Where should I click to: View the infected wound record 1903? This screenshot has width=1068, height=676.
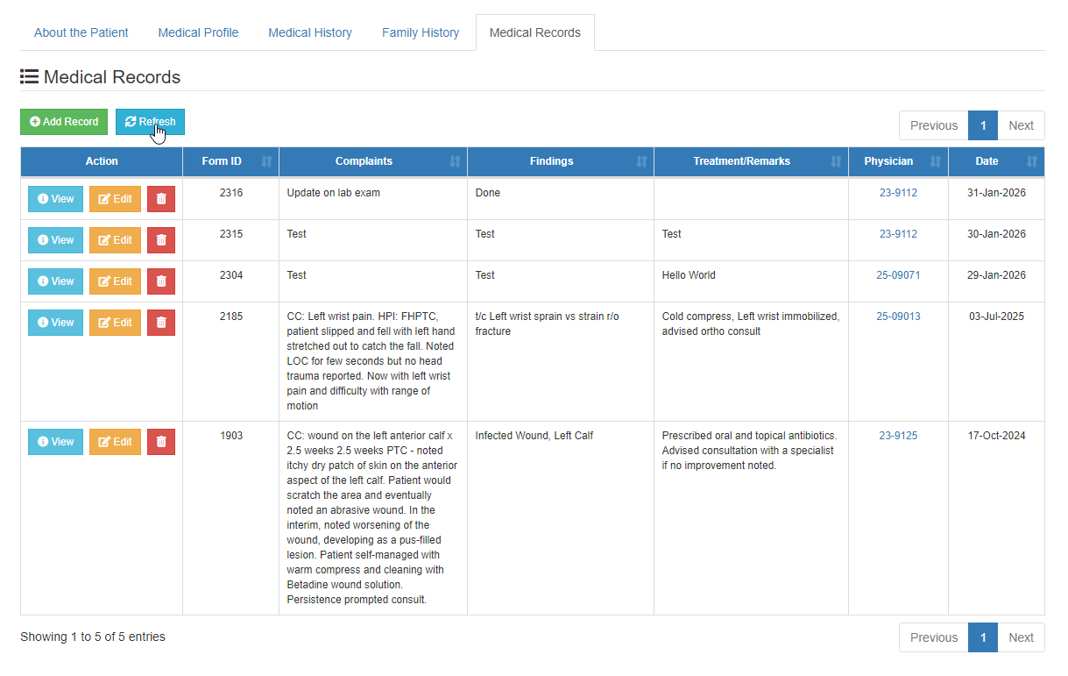(x=56, y=442)
